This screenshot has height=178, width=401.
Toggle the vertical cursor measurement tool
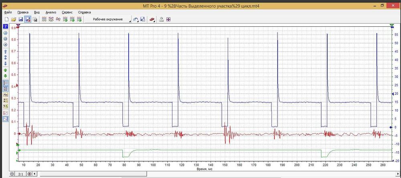pyautogui.click(x=6, y=83)
